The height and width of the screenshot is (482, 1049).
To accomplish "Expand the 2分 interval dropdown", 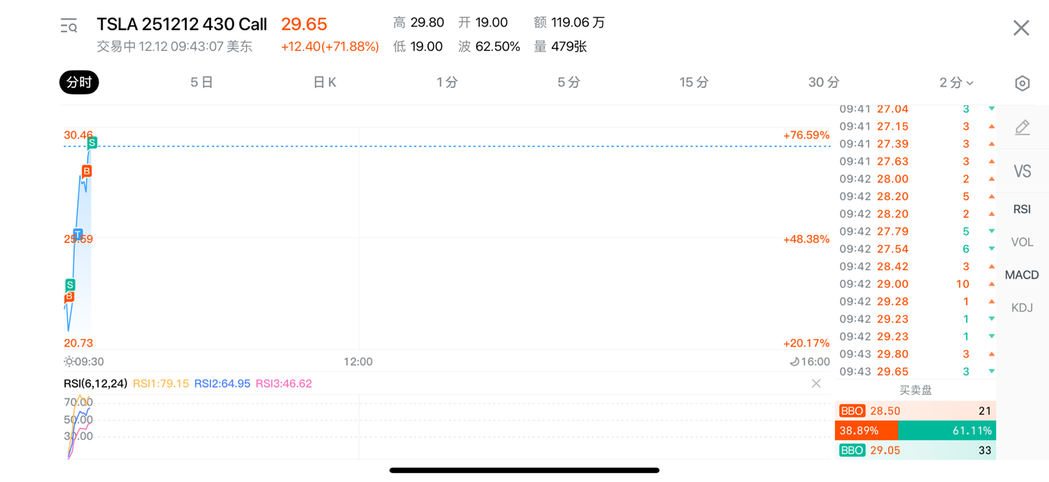I will point(956,82).
